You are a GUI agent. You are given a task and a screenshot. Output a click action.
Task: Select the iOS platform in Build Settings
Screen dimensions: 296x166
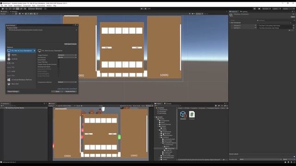pos(21,63)
